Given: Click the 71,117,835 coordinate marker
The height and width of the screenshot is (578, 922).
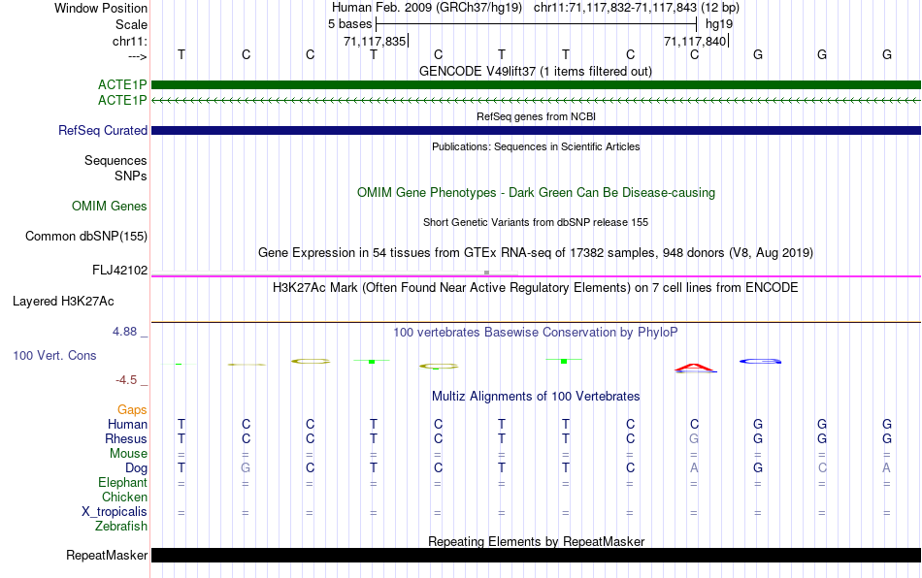Looking at the screenshot, I should click(376, 41).
